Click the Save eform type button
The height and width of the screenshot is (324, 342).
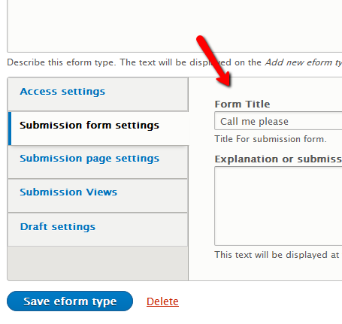click(70, 301)
